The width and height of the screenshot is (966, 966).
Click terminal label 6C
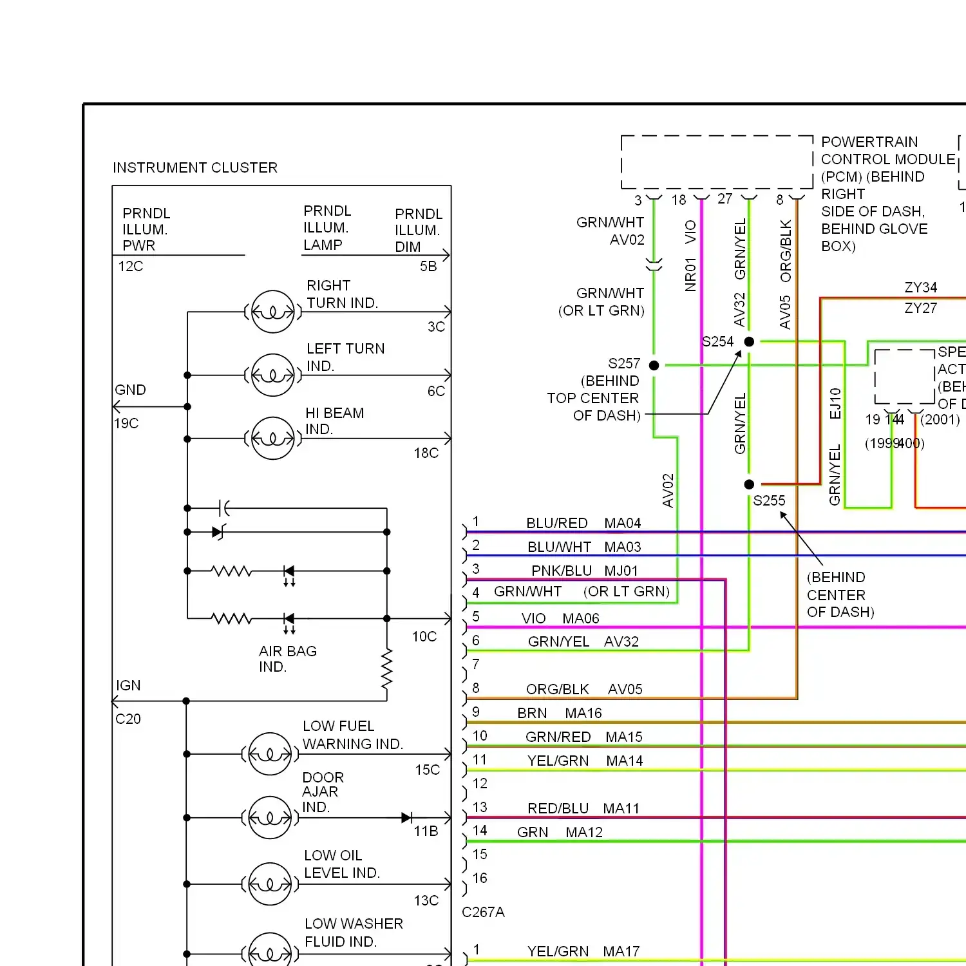[x=437, y=392]
